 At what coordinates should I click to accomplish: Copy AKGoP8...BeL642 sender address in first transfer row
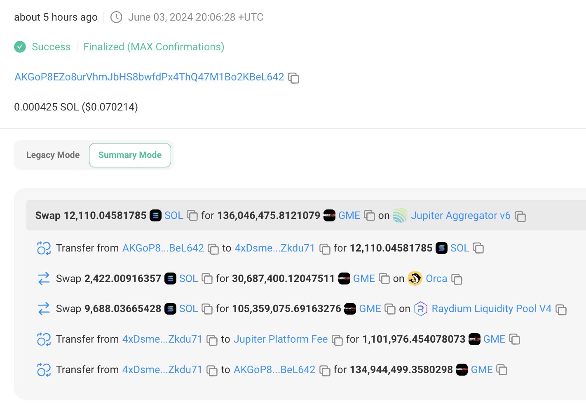click(x=213, y=249)
